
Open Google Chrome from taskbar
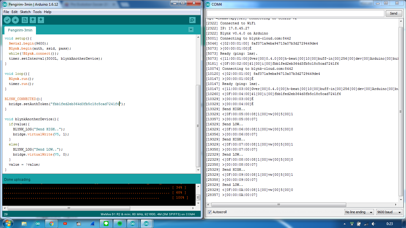coord(51,224)
